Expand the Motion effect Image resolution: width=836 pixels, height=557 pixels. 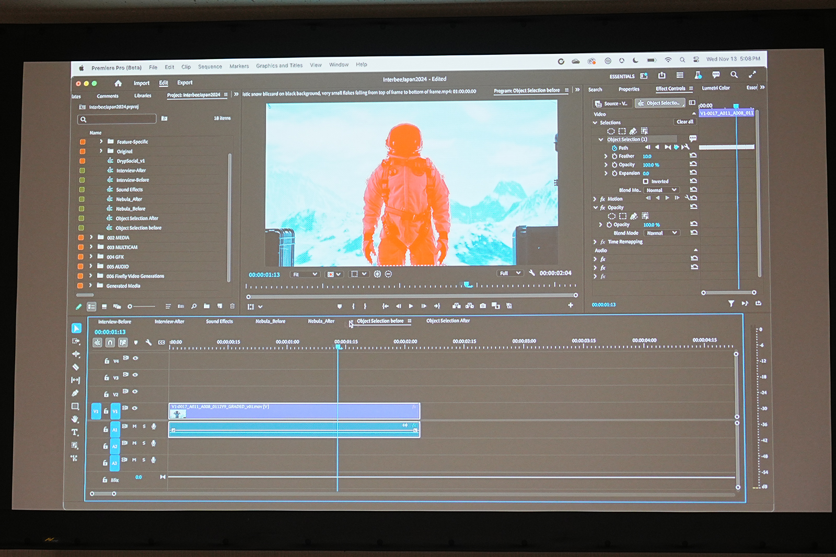coord(595,199)
